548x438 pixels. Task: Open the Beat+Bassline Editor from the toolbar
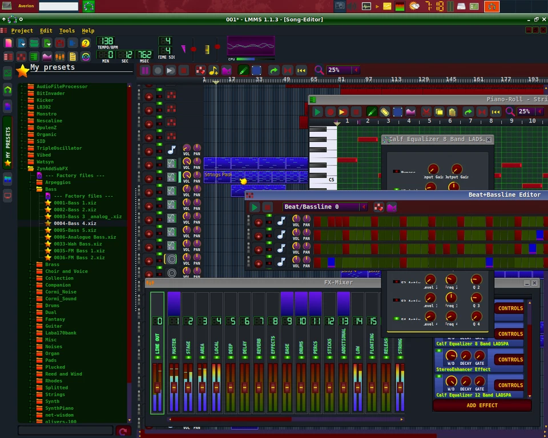[21, 56]
